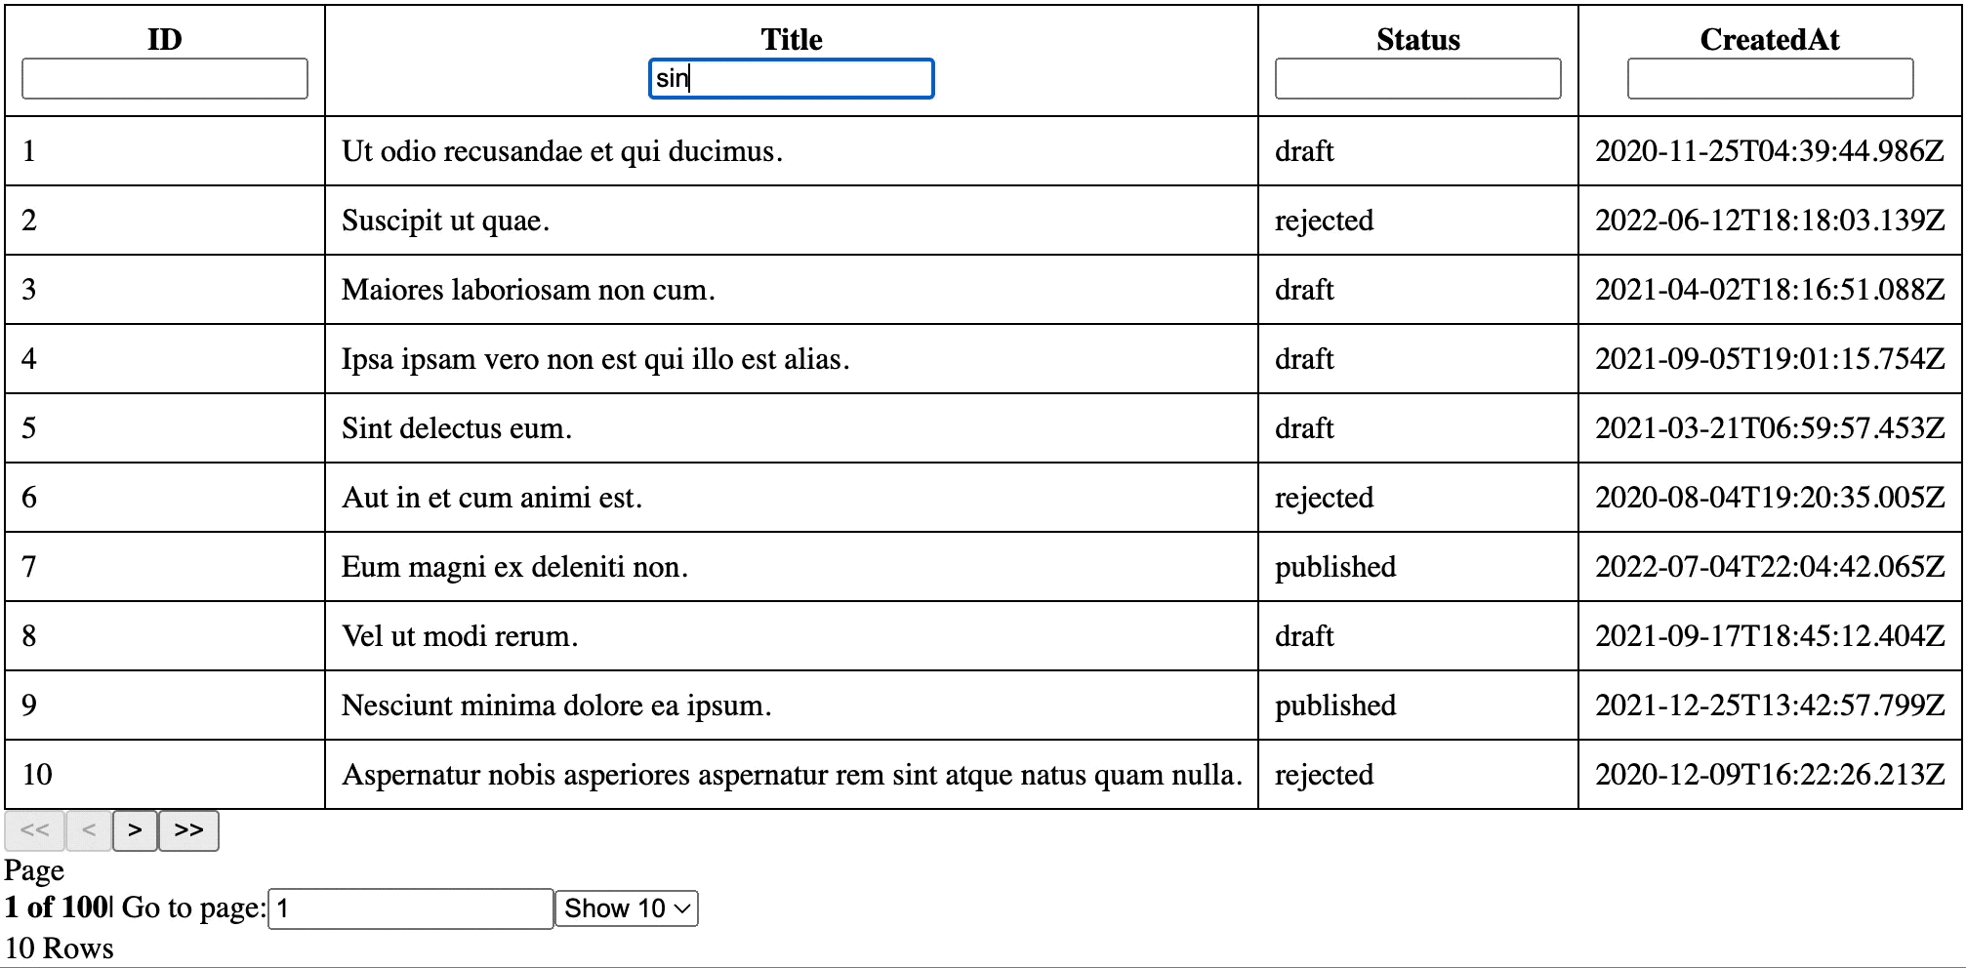
Task: Click the CreatedAt filter input box
Action: [1769, 79]
